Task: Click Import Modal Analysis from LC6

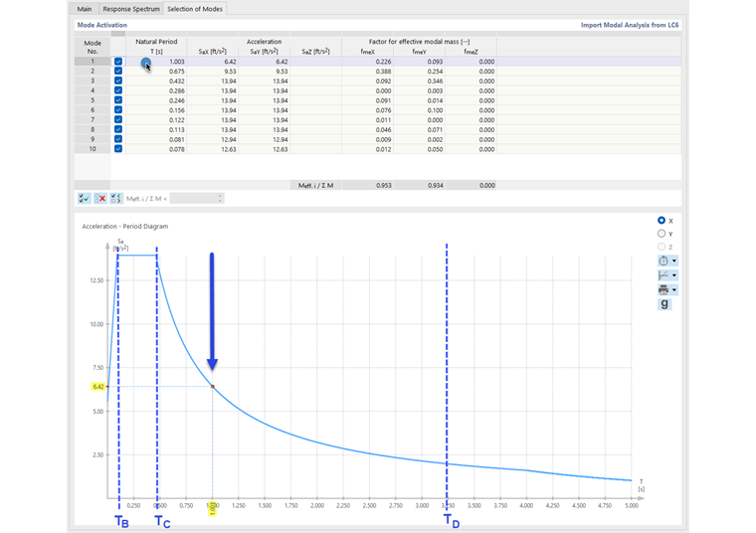Action: (631, 24)
